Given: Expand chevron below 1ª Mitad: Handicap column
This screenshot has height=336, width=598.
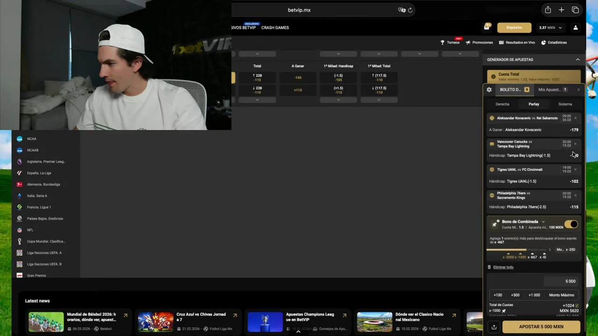Looking at the screenshot, I should [x=338, y=100].
